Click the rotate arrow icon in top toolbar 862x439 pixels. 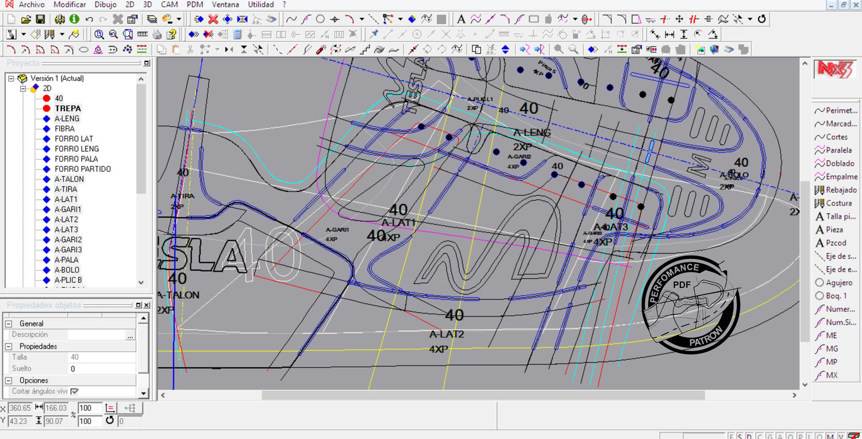click(762, 19)
